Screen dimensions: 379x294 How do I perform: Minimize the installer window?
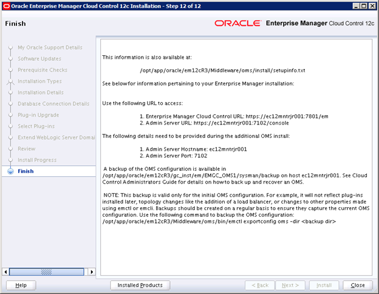click(356, 6)
